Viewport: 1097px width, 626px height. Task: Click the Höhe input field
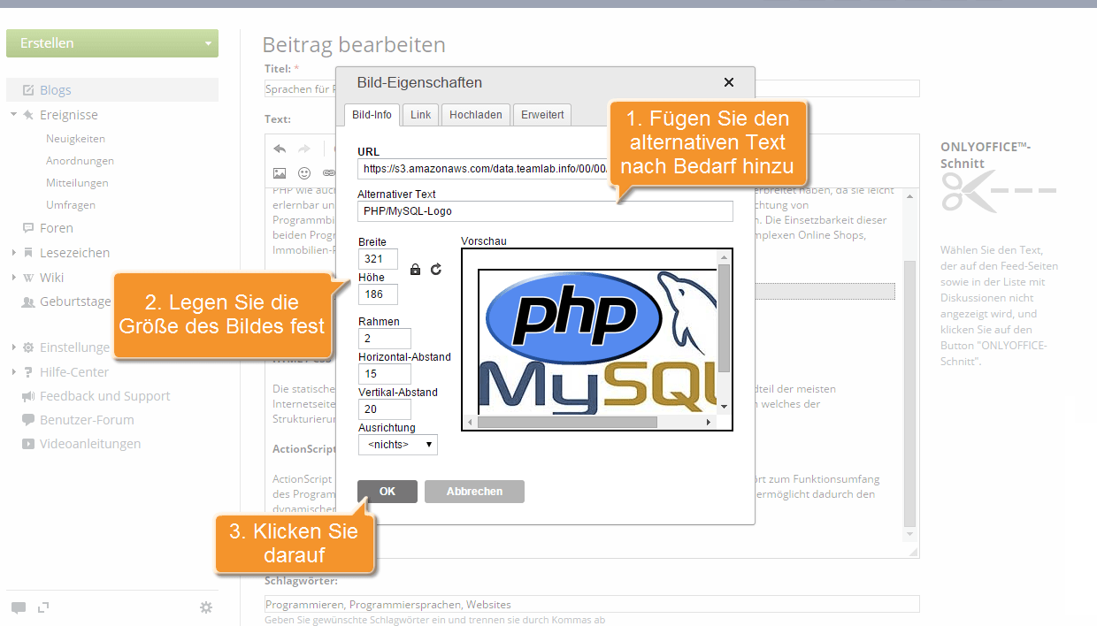pos(378,294)
